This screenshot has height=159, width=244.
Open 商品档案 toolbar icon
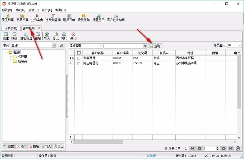tap(22, 17)
